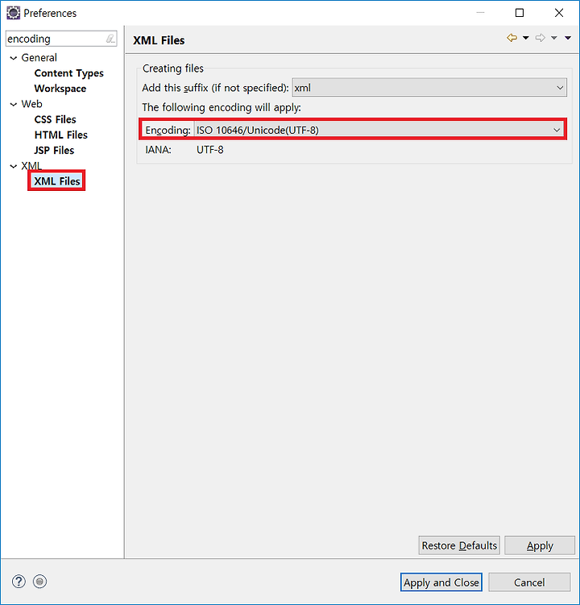Click the oomph preference recorder icon
The width and height of the screenshot is (580, 605).
point(39,582)
